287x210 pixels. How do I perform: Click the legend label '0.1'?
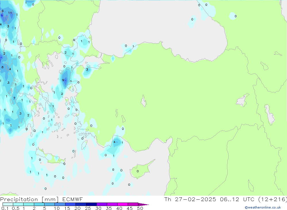tap(5, 208)
